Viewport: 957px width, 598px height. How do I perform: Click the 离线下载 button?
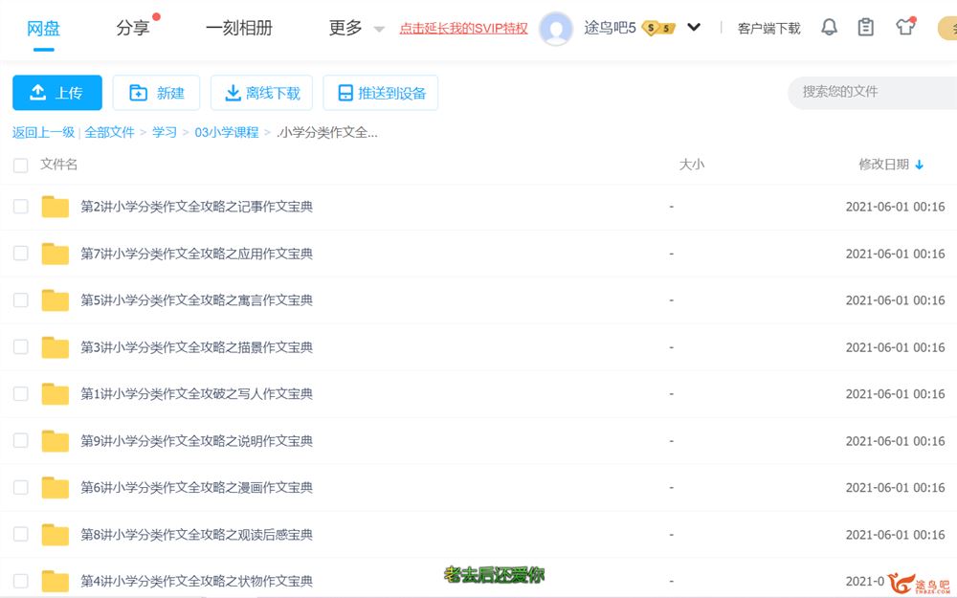point(262,93)
